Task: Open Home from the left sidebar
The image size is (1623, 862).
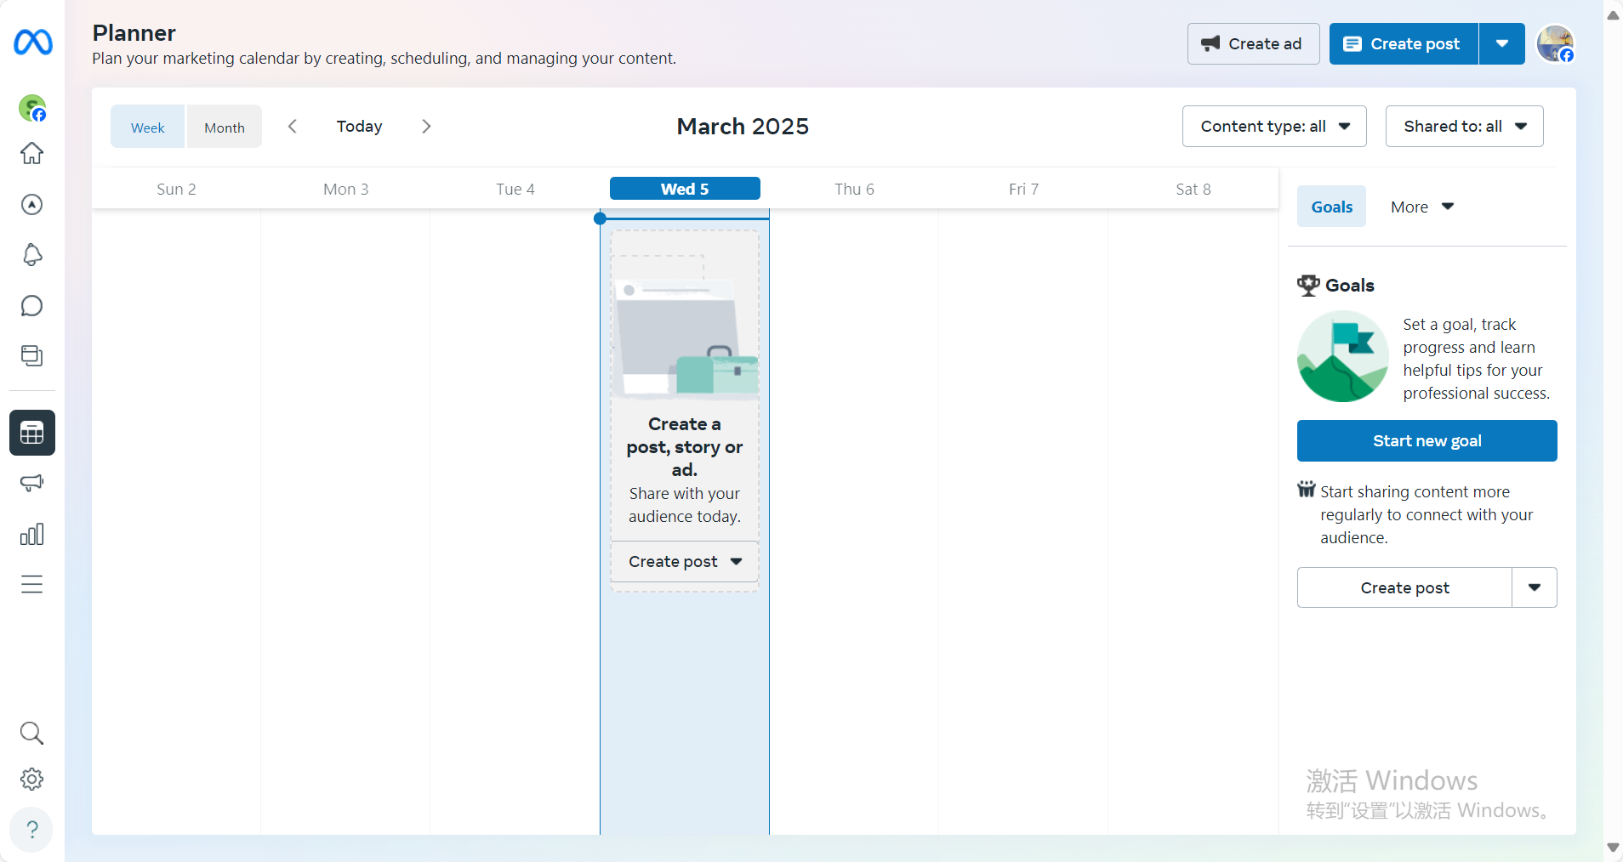Action: 31,154
